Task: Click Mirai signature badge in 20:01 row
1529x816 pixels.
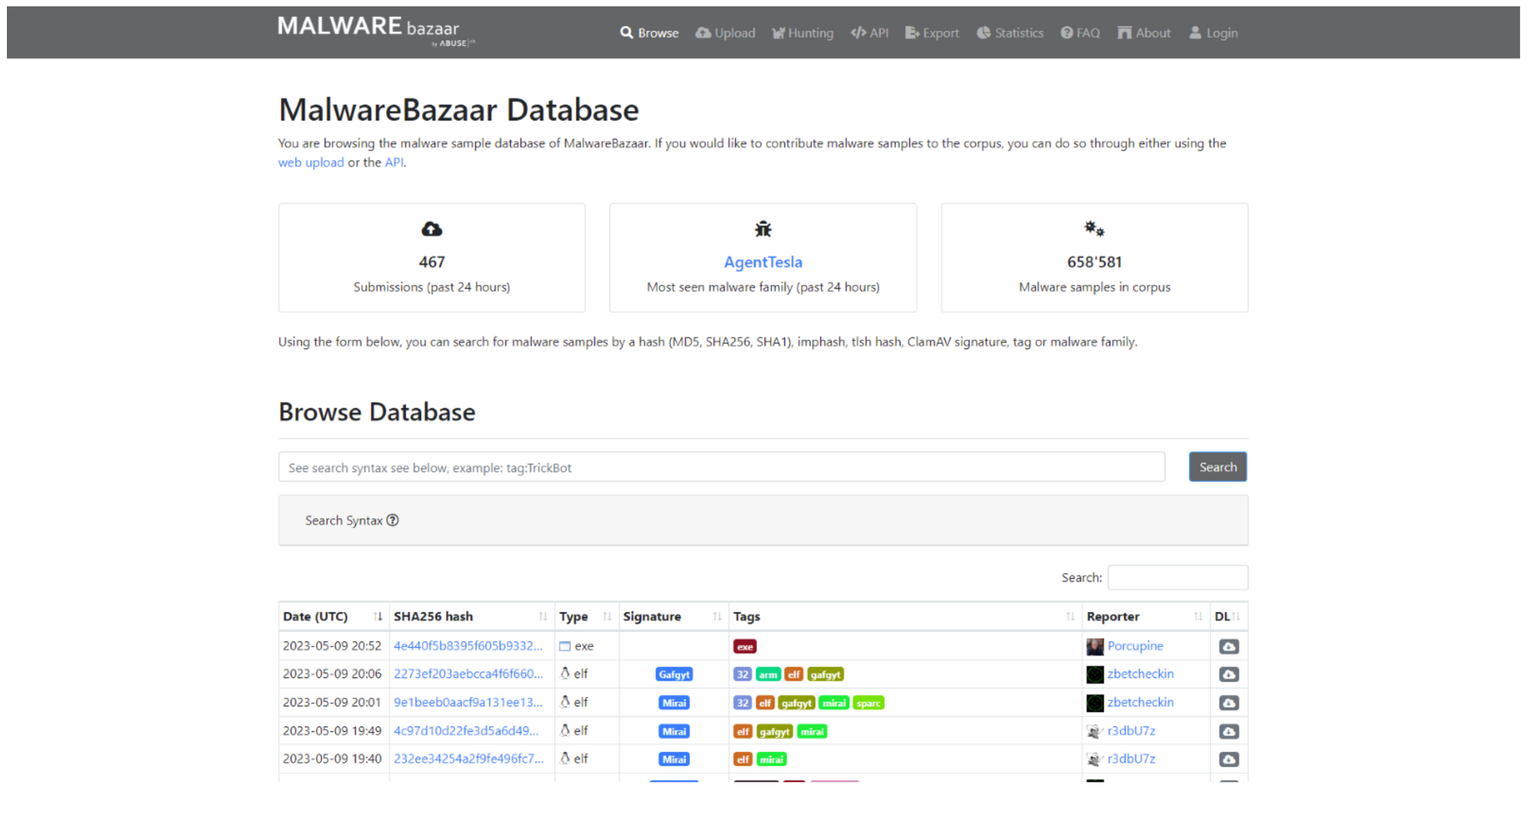Action: click(674, 702)
